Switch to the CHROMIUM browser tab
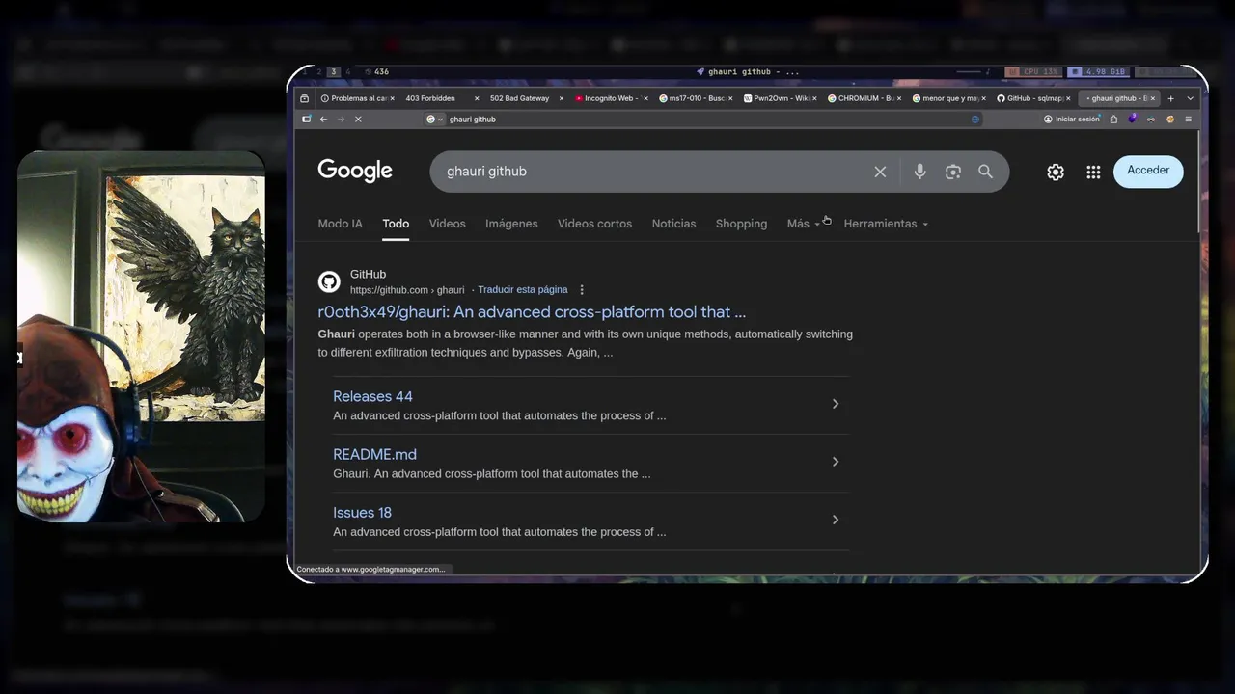This screenshot has height=694, width=1235. pos(865,98)
